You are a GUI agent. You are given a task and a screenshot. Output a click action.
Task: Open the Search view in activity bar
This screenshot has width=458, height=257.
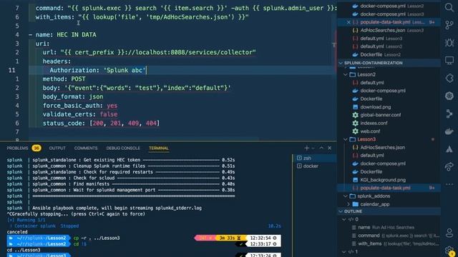point(449,7)
